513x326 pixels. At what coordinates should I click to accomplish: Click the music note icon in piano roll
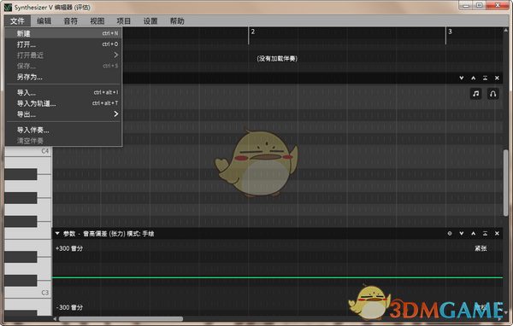click(475, 94)
